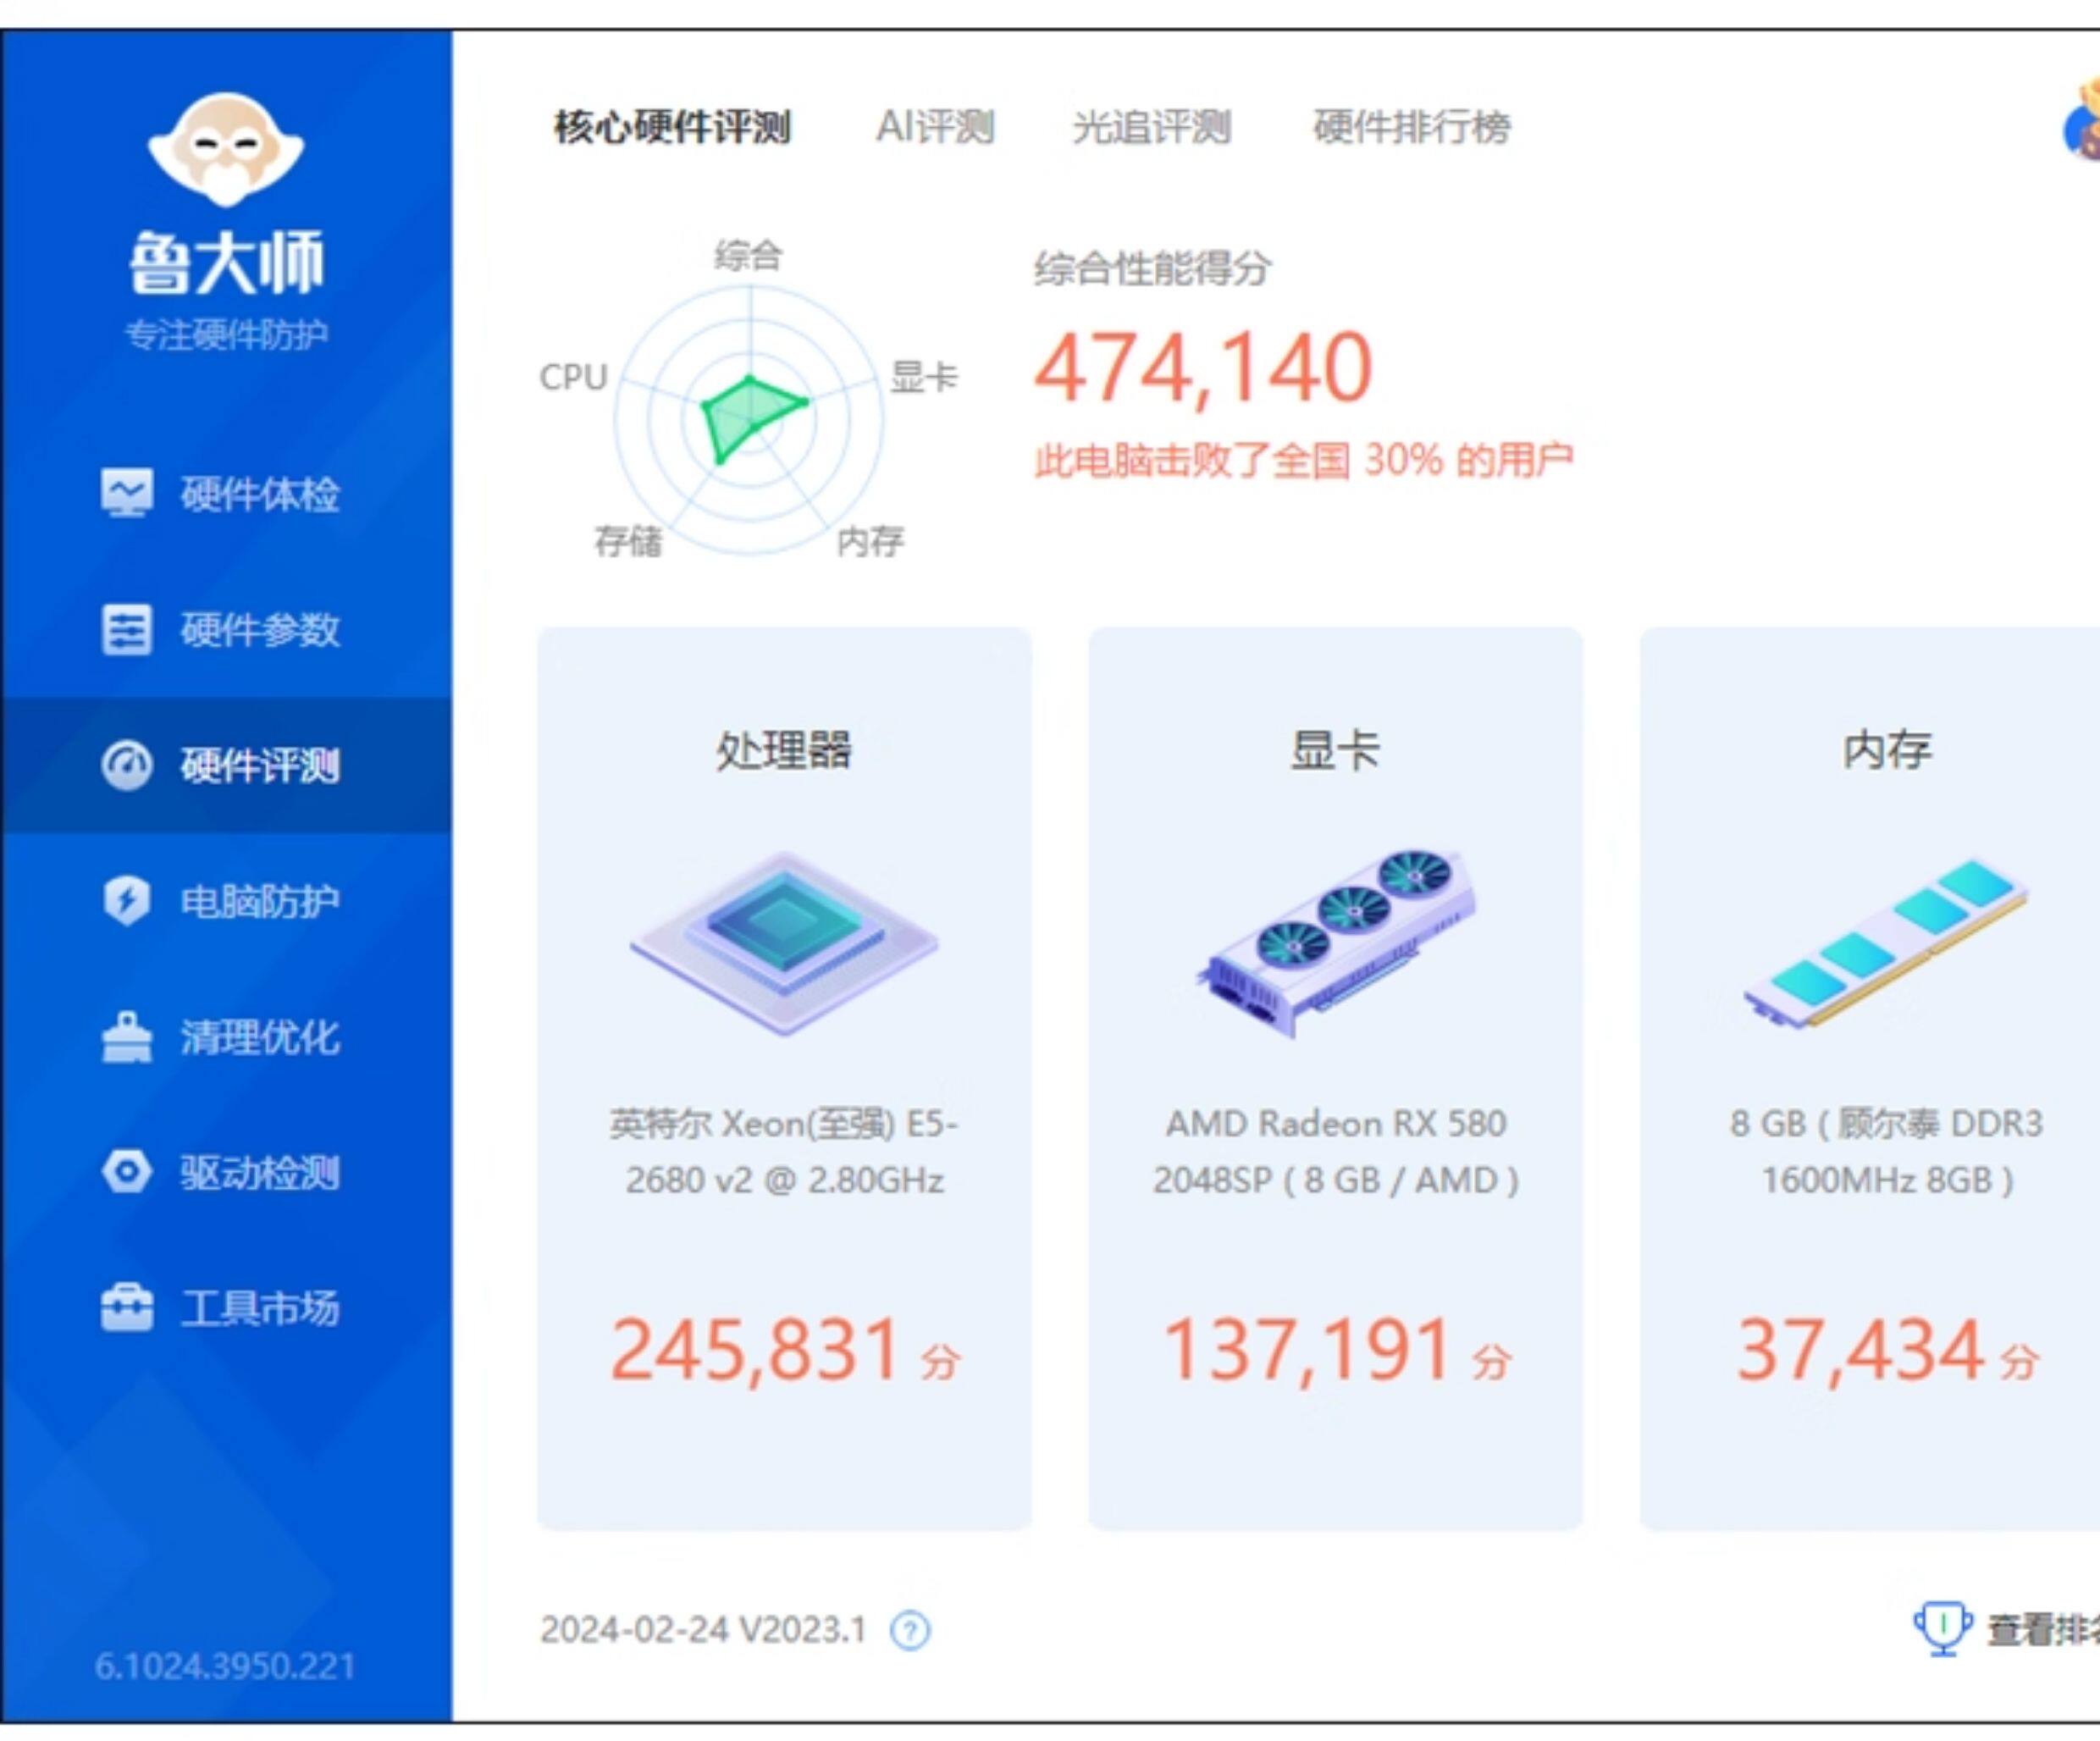The height and width of the screenshot is (1741, 2100).
Task: Open 驱动检测 section
Action: 226,1172
